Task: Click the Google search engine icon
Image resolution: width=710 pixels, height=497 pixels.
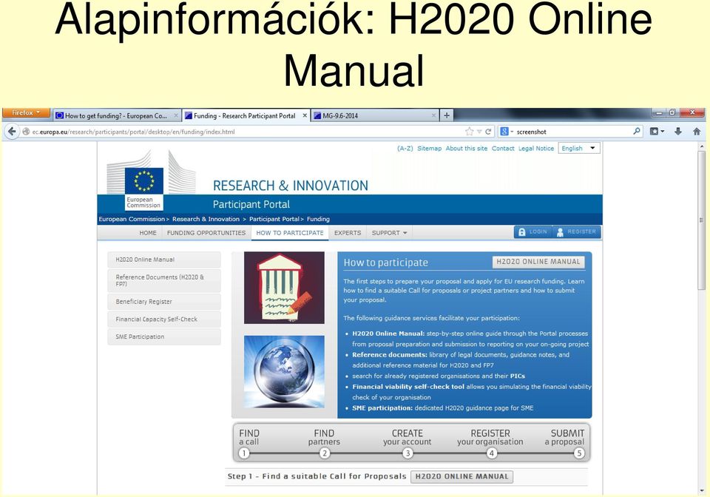Action: 504,131
